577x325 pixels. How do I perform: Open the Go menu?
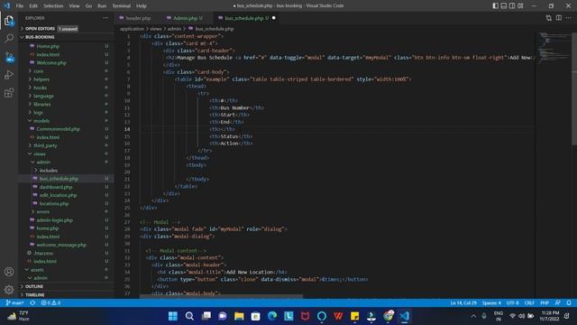tap(88, 6)
